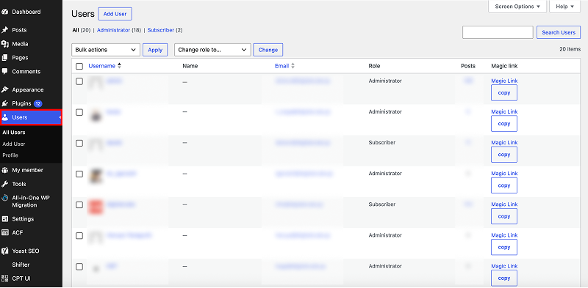This screenshot has height=288, width=588.
Task: Click red avatar in second Subscriber row
Action: click(96, 207)
